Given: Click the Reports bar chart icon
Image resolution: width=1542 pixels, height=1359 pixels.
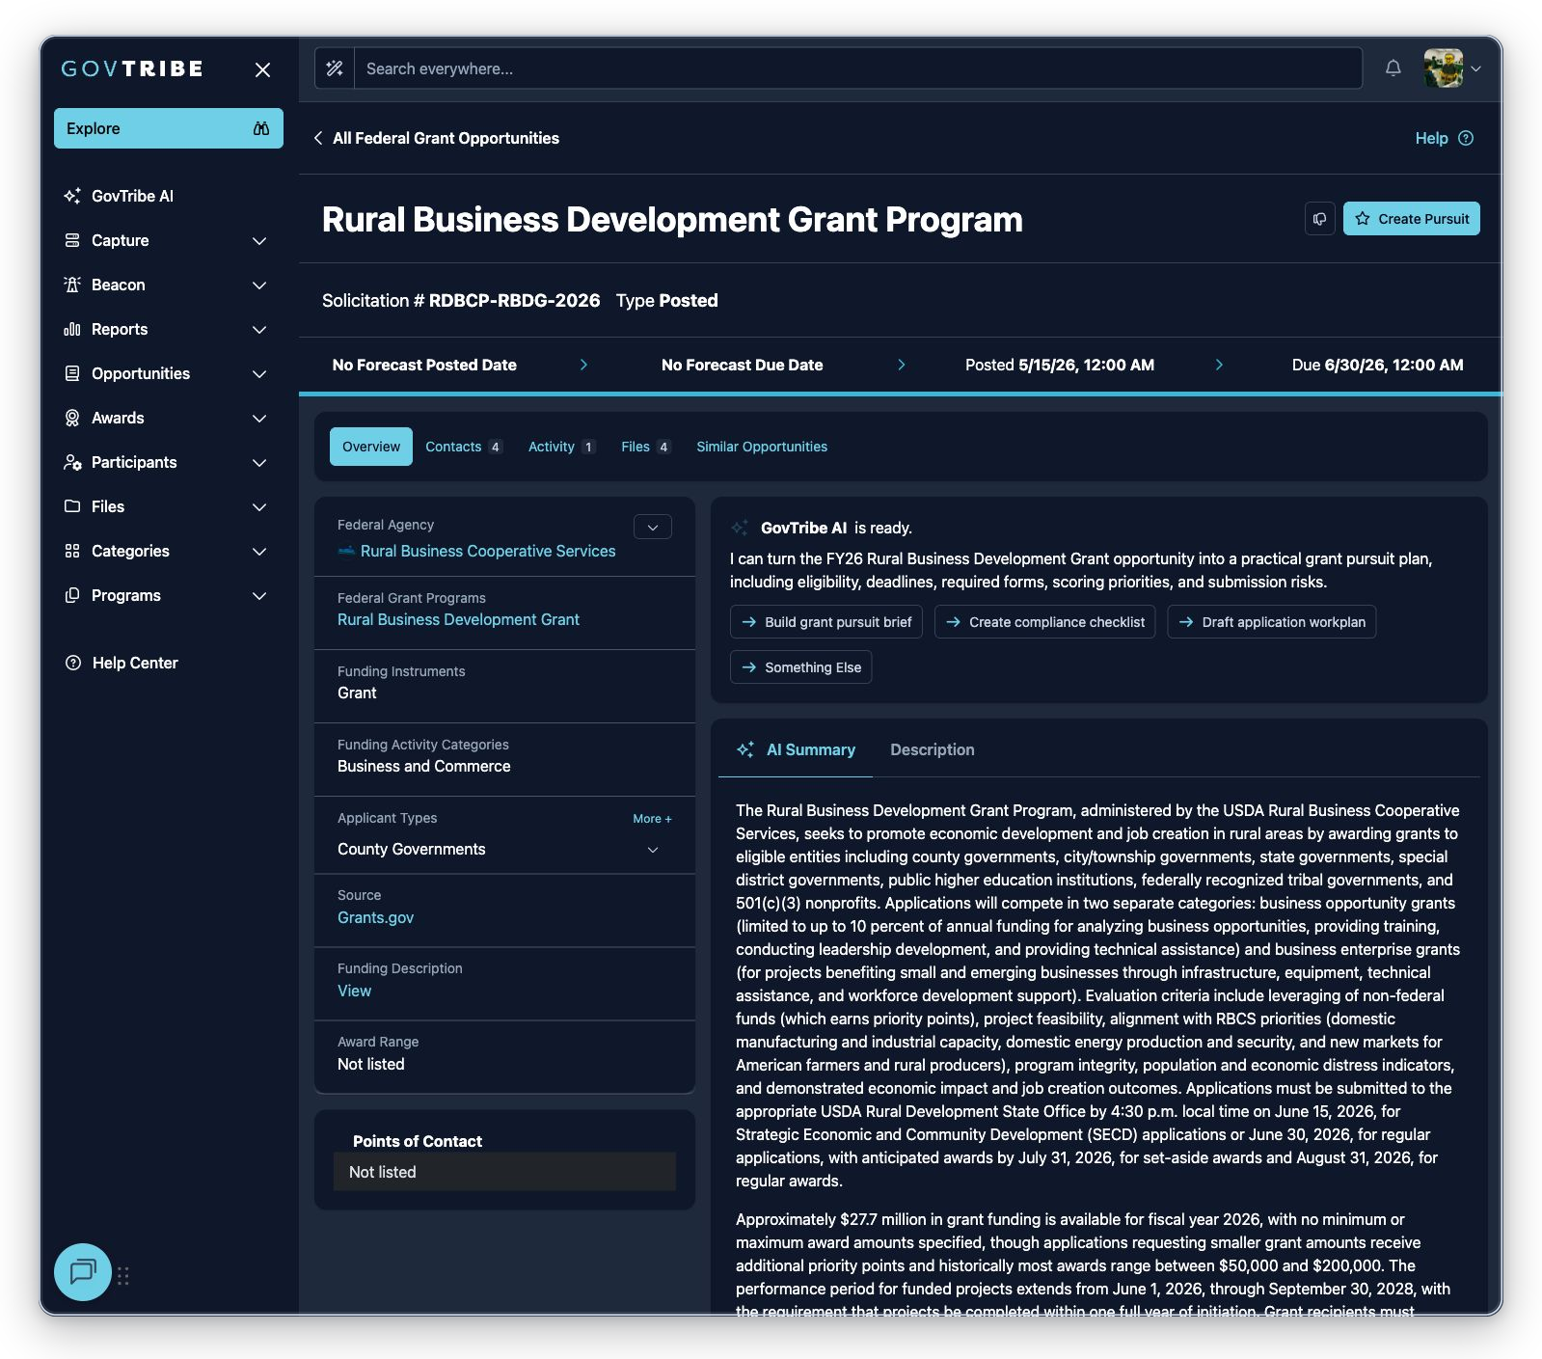Looking at the screenshot, I should (72, 329).
